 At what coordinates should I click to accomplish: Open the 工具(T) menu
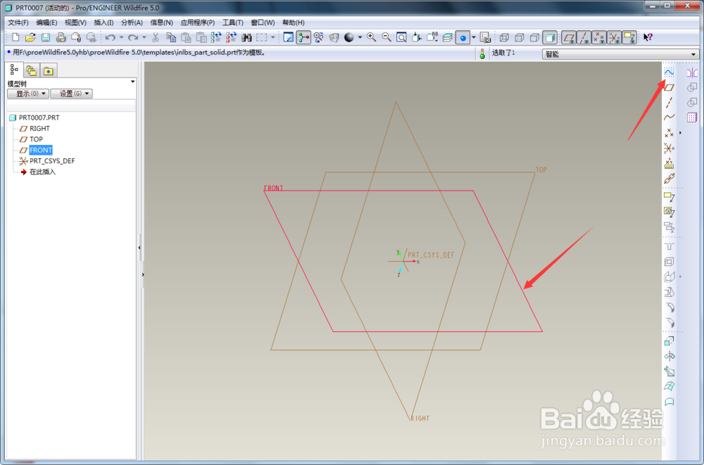(x=232, y=23)
